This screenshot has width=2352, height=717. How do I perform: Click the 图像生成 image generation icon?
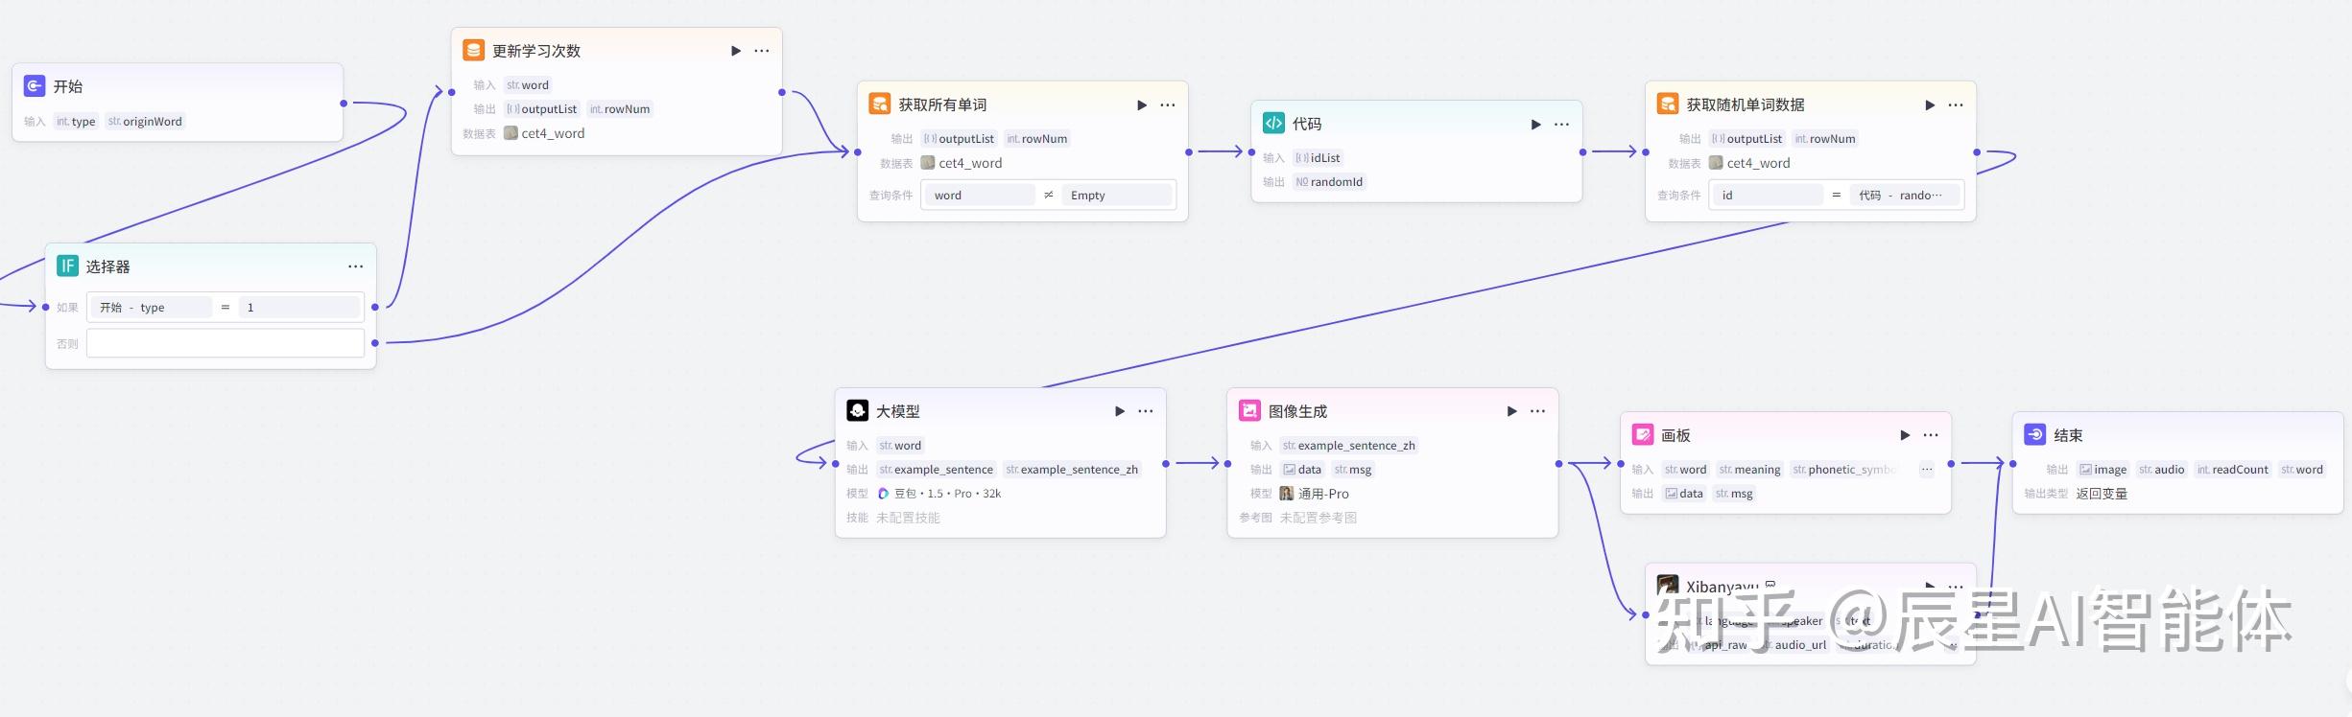point(1249,410)
